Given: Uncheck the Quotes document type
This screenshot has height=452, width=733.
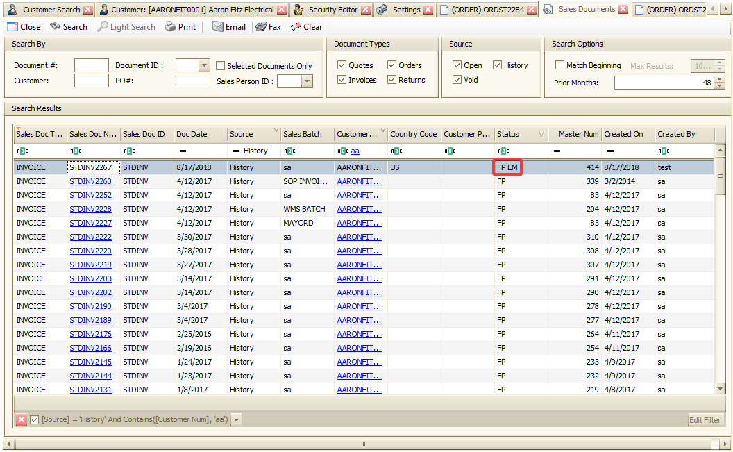Looking at the screenshot, I should 342,65.
